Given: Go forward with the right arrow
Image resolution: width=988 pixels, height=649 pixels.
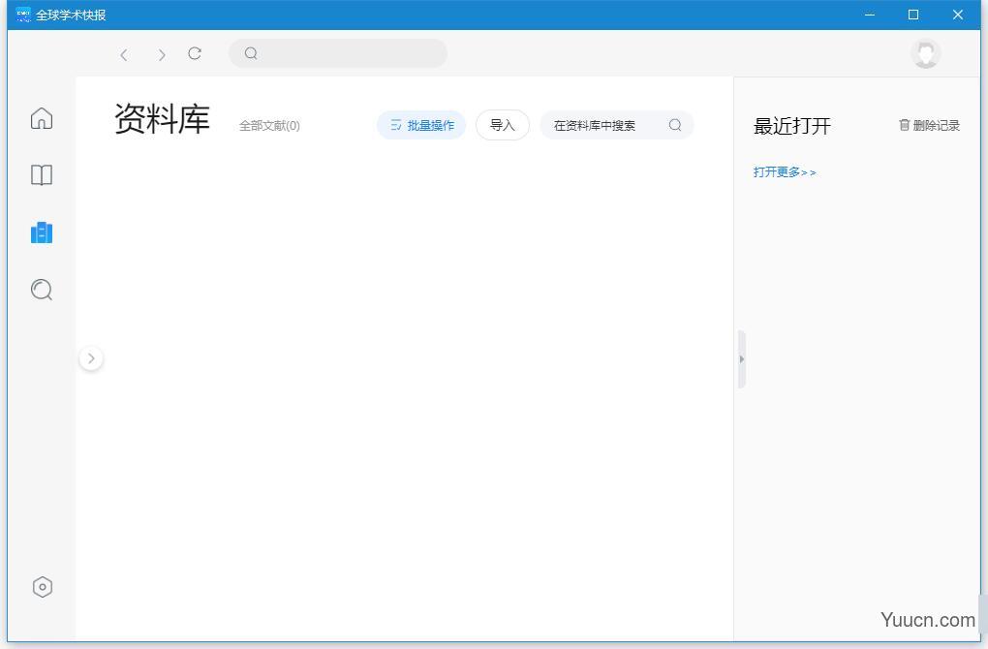Looking at the screenshot, I should tap(162, 55).
